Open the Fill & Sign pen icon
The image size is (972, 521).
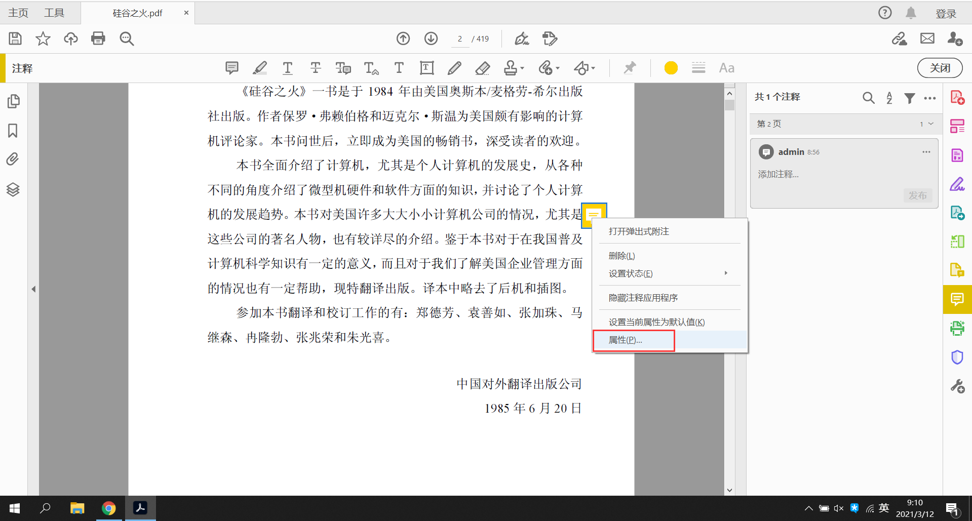click(522, 38)
